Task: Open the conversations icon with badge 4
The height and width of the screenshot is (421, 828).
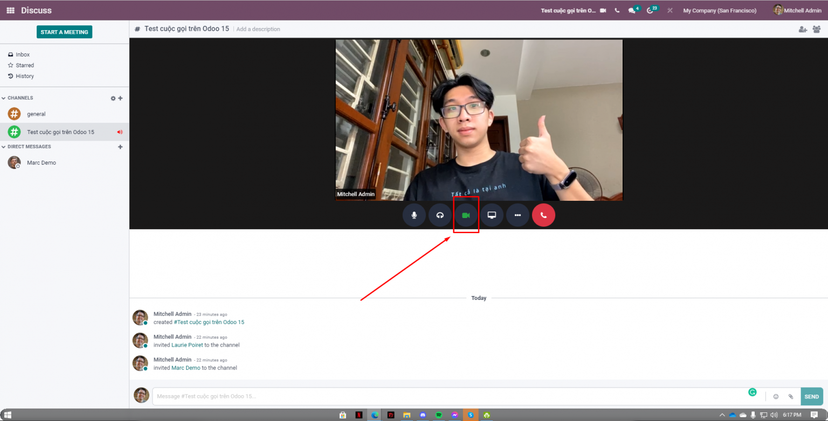Action: pos(632,11)
